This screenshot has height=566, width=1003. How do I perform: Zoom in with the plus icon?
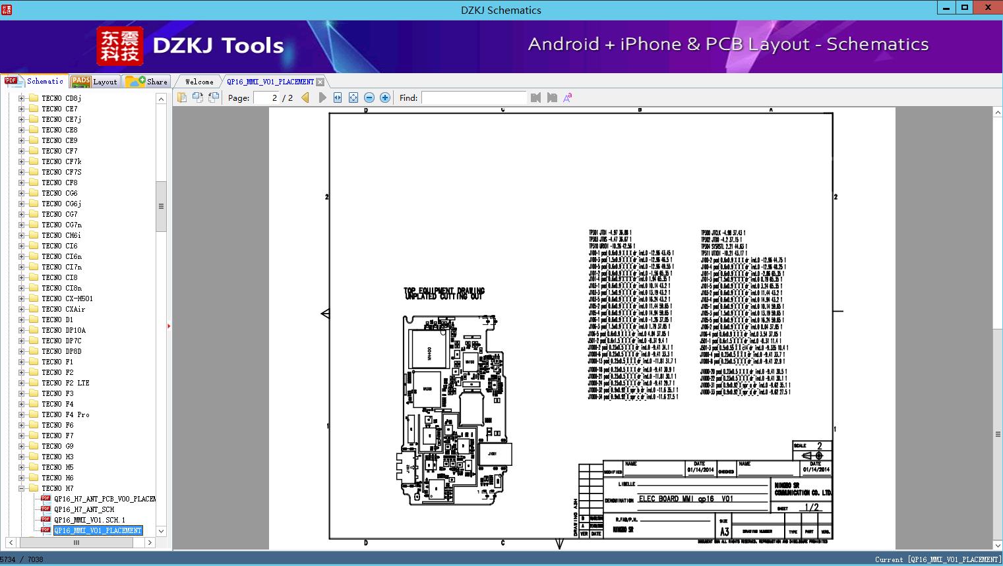[x=385, y=98]
